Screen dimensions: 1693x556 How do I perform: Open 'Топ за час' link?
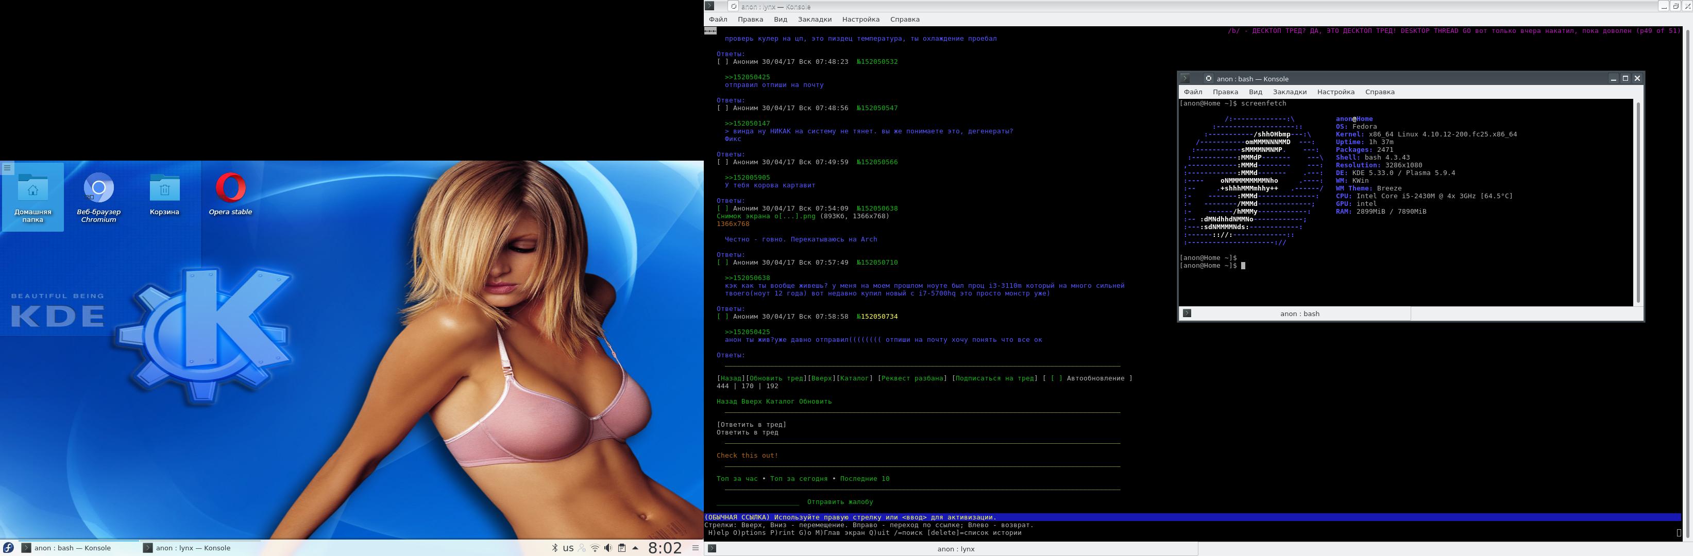(x=737, y=479)
